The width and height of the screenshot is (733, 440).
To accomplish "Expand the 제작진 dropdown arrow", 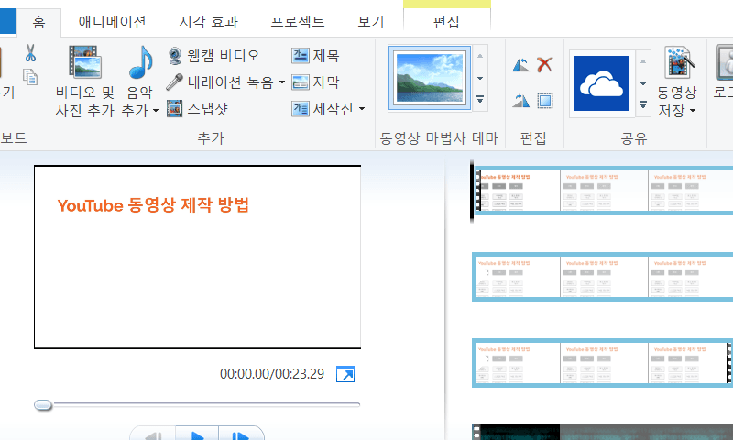I will coord(362,109).
